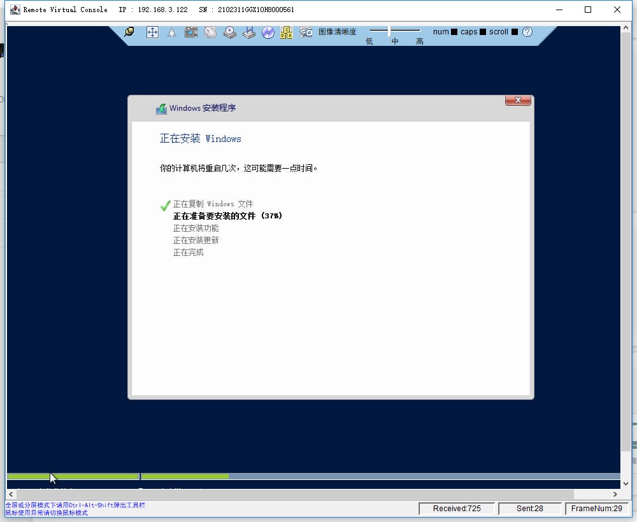This screenshot has height=522, width=637.
Task: Open the virtual floppy drive icon
Action: tap(248, 32)
